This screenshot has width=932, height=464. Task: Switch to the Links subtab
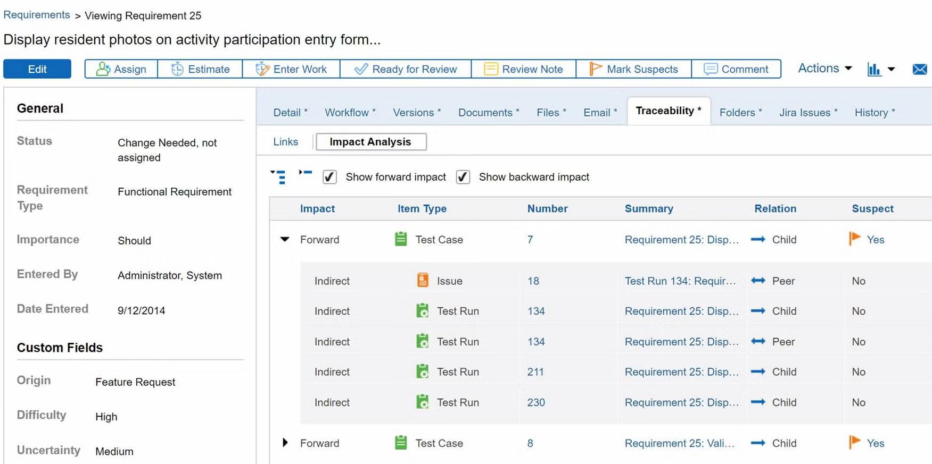tap(285, 142)
